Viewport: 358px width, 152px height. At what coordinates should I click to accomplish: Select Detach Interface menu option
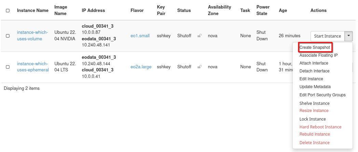(314, 71)
